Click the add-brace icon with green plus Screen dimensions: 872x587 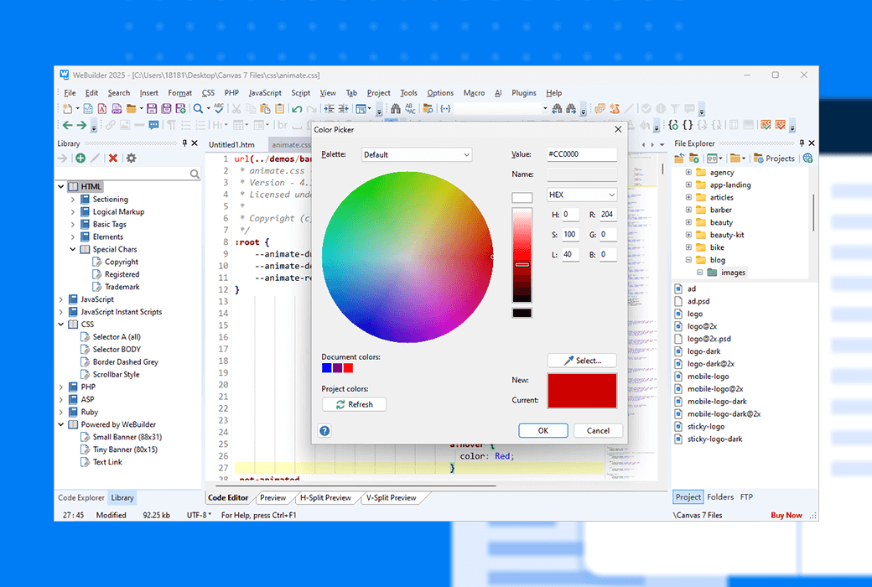[673, 125]
